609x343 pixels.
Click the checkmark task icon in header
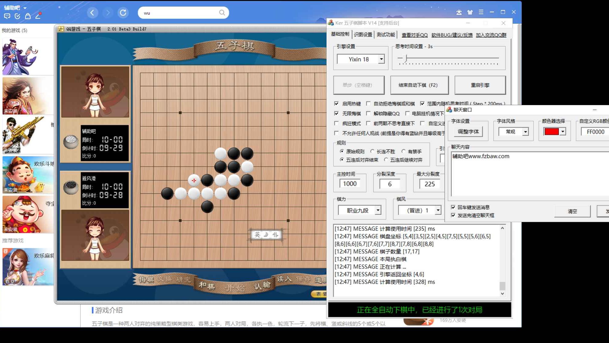17,16
